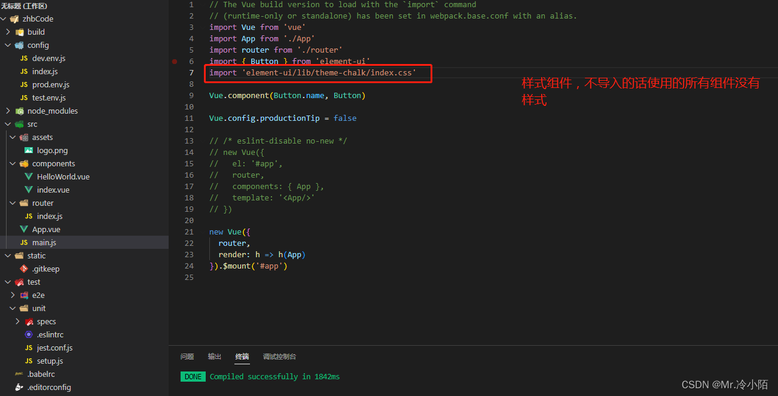Click the green DONE badge in the terminal
Viewport: 778px width, 396px height.
coord(193,376)
